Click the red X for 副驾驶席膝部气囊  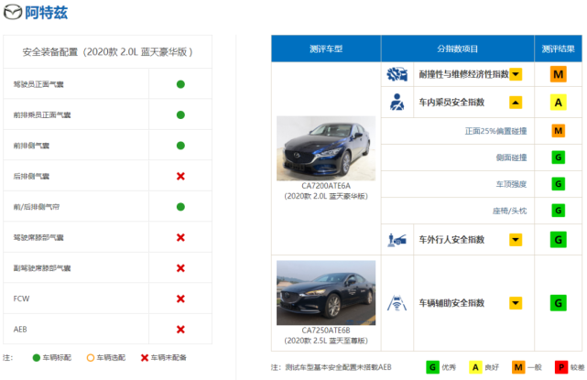point(180,268)
